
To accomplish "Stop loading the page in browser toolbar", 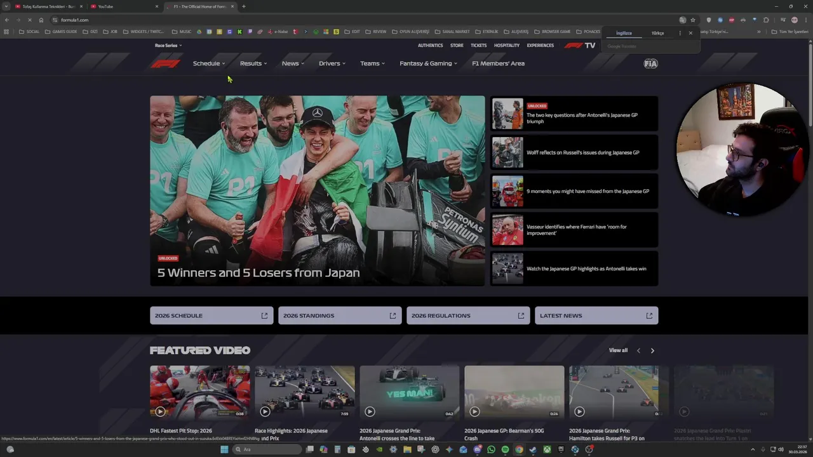I will (x=29, y=20).
